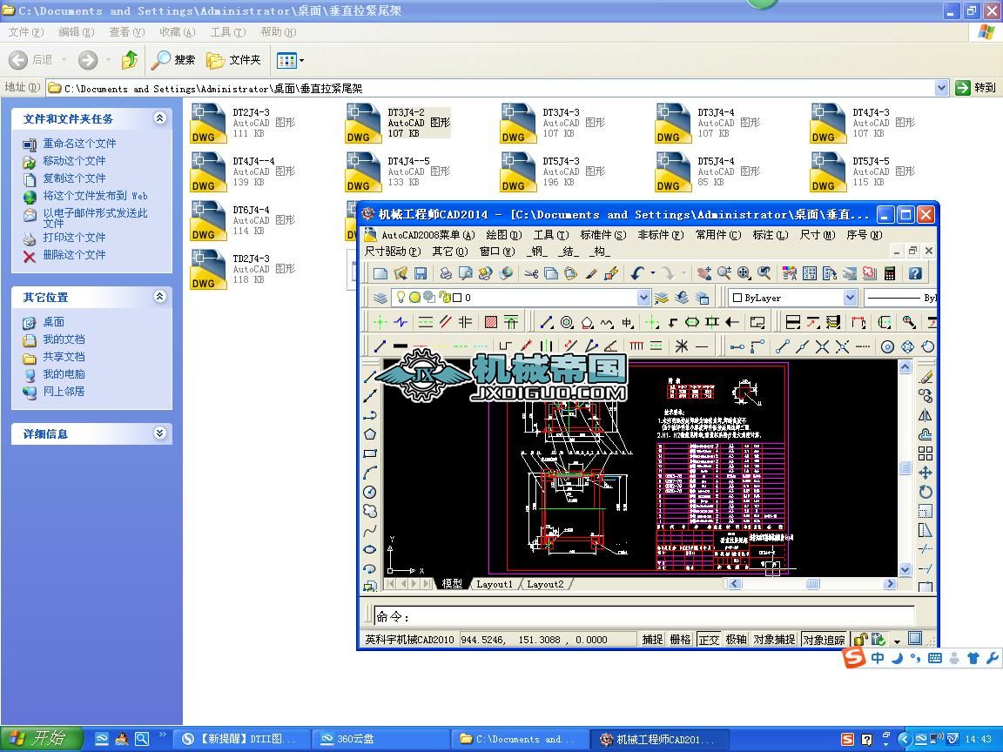Screen dimensions: 1003x752
Task: Click the Help question mark icon
Action: coord(915,273)
